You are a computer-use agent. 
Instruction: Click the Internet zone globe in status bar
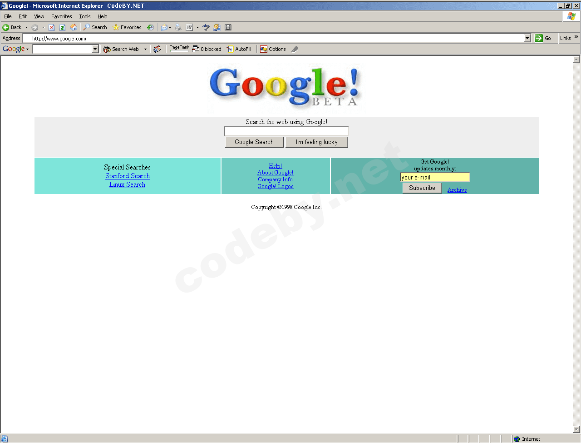click(x=517, y=439)
